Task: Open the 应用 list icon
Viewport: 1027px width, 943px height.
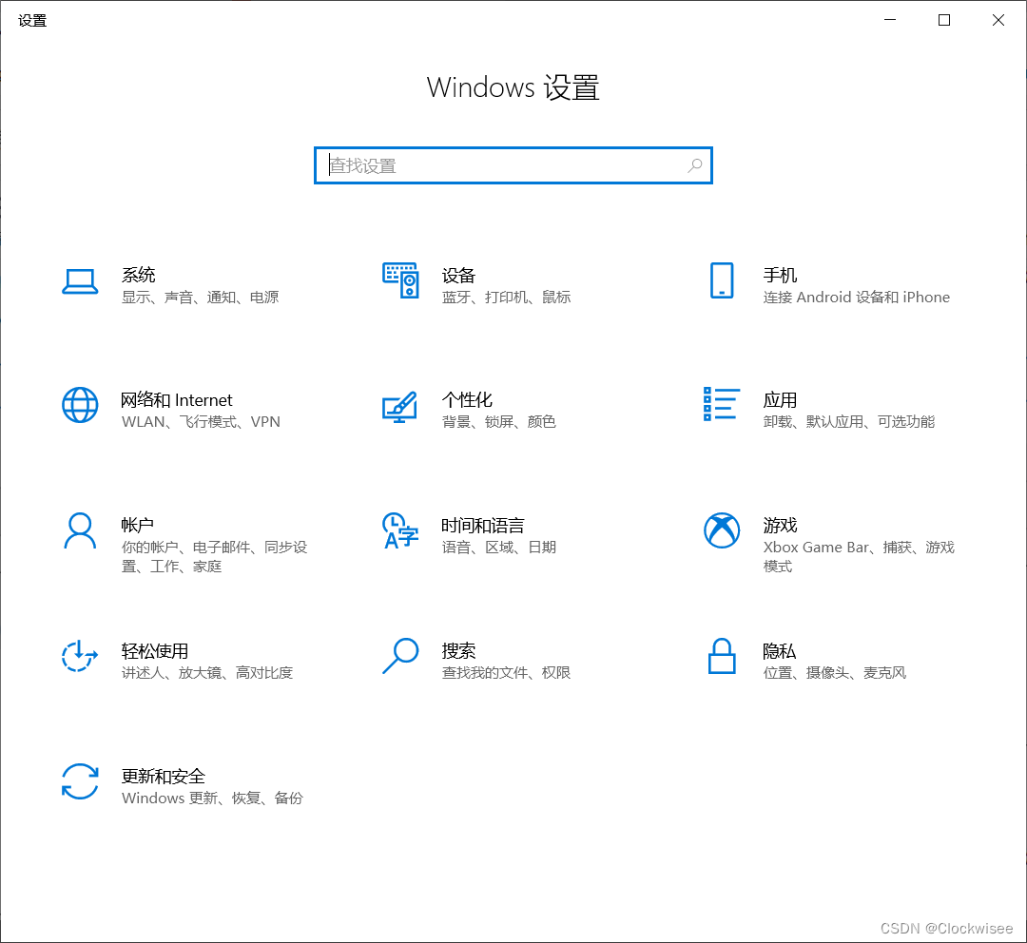Action: click(x=721, y=404)
